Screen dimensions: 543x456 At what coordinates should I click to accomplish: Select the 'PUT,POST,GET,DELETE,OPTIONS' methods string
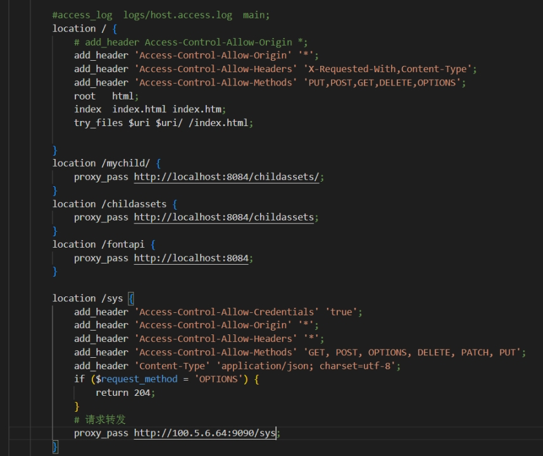[x=382, y=82]
